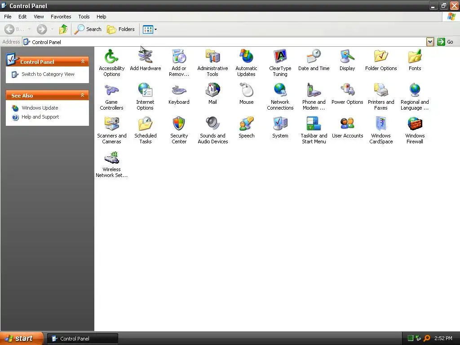Open User Accounts icon
Image resolution: width=460 pixels, height=345 pixels.
click(347, 124)
